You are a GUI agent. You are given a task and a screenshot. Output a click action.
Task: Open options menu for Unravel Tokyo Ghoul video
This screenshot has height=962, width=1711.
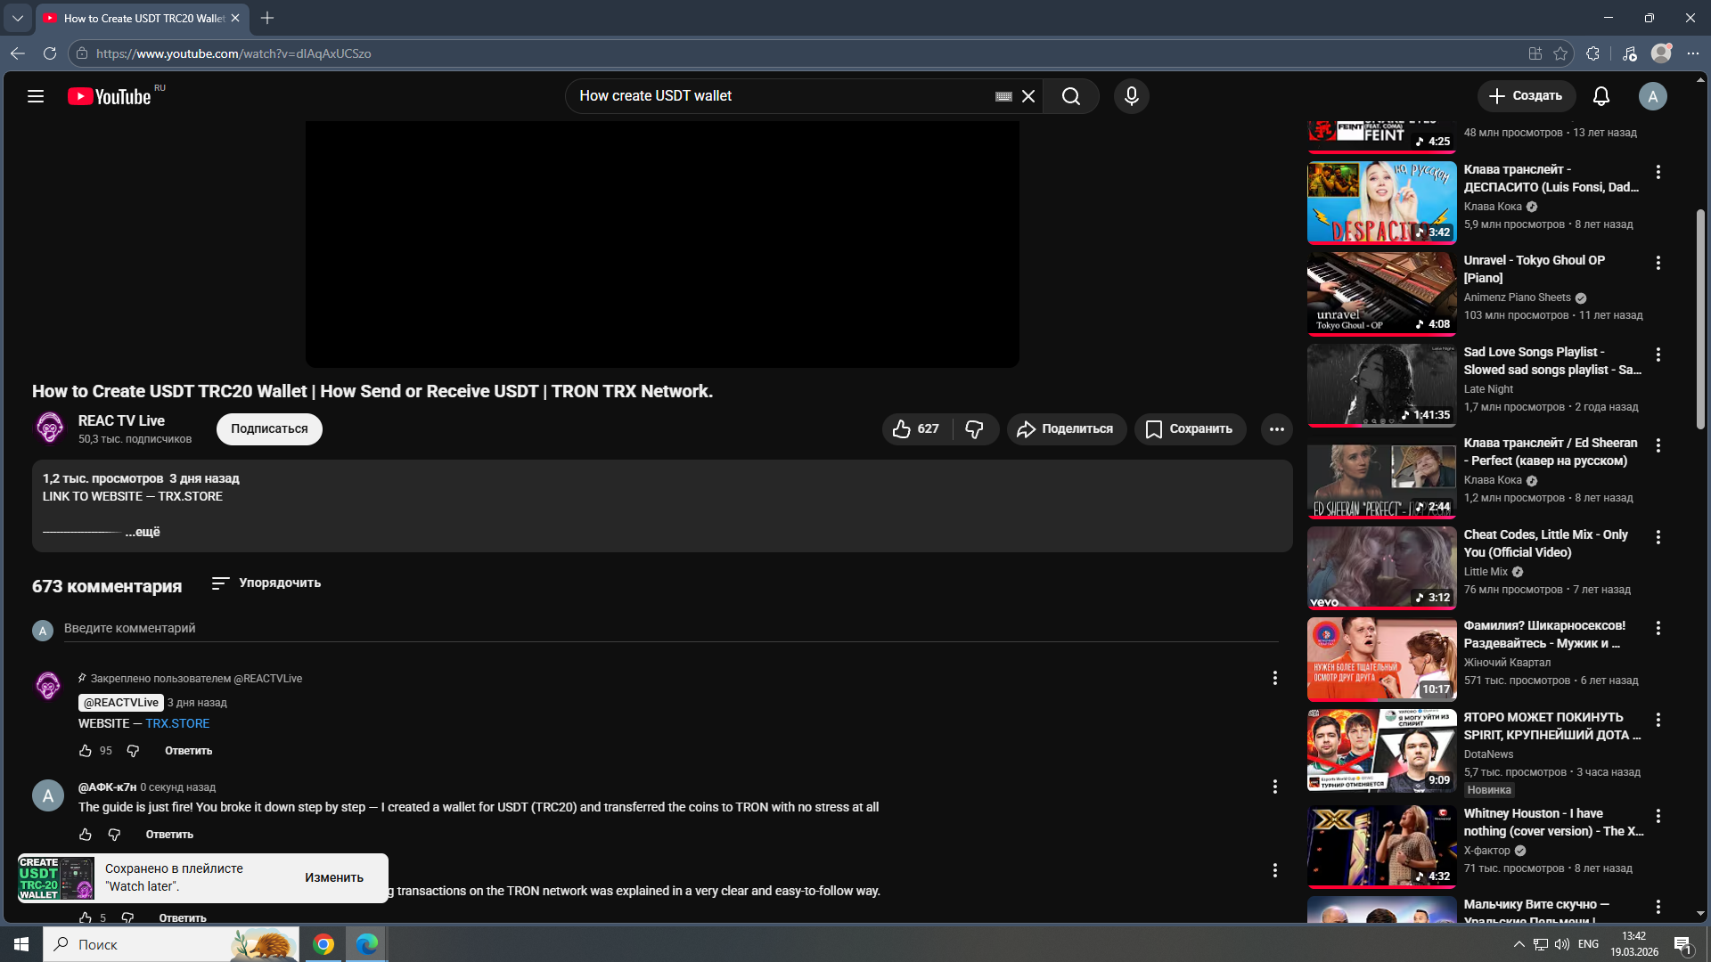click(x=1658, y=263)
